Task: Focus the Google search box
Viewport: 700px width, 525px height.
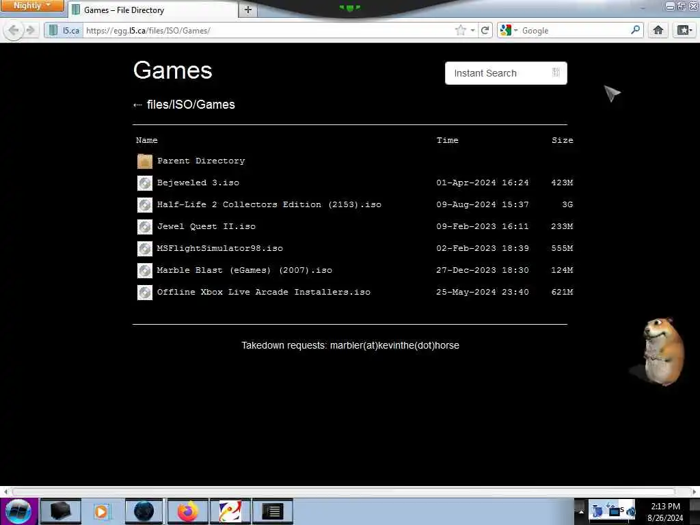Action: coord(574,30)
